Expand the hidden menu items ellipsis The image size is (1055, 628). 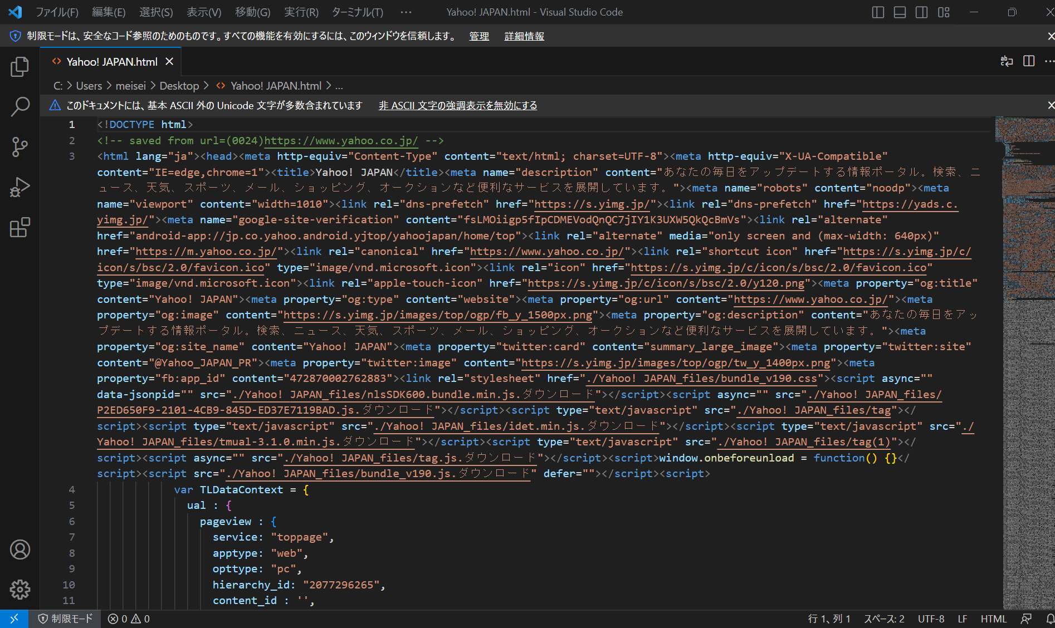(406, 12)
